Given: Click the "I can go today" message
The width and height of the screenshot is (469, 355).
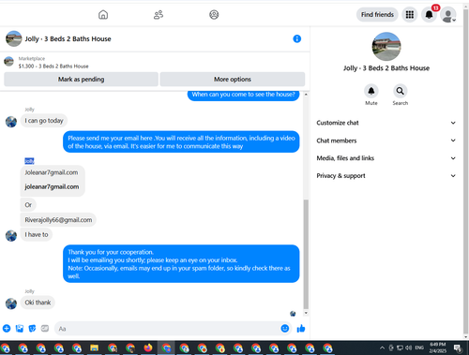Looking at the screenshot, I should 44,121.
